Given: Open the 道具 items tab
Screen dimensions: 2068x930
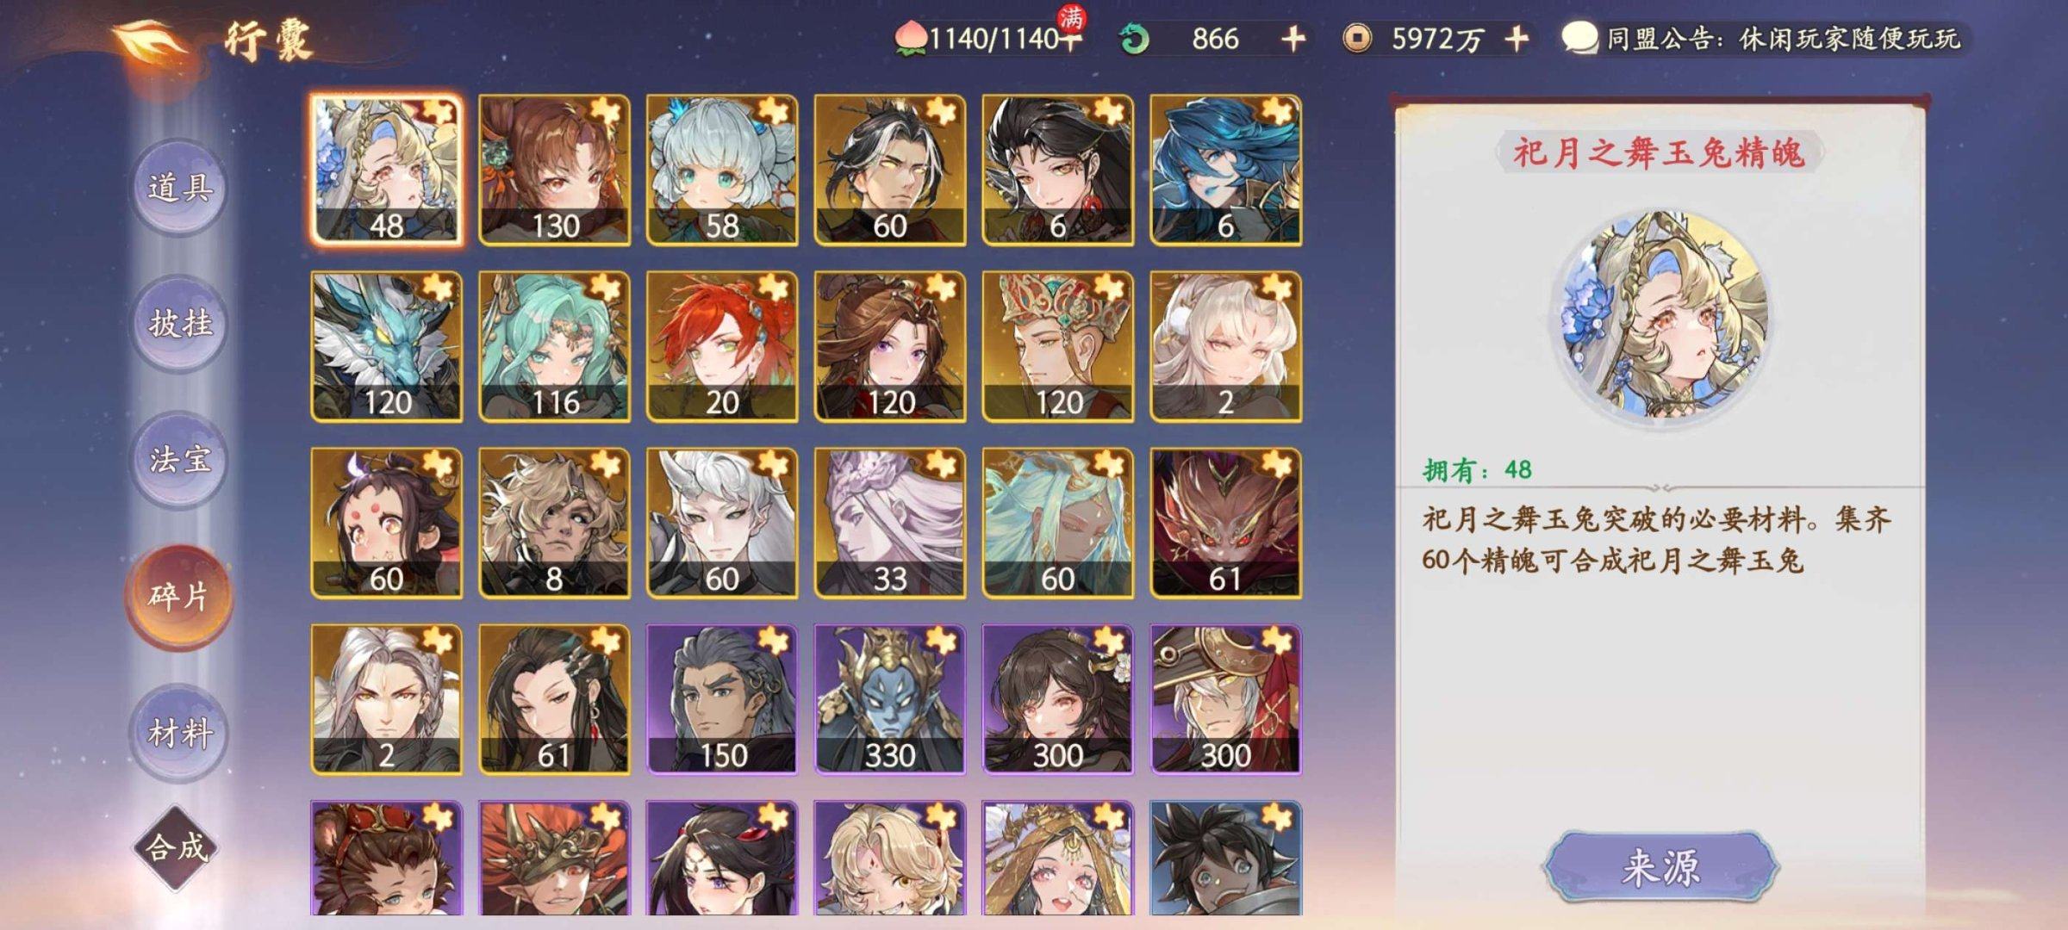Looking at the screenshot, I should (x=179, y=188).
